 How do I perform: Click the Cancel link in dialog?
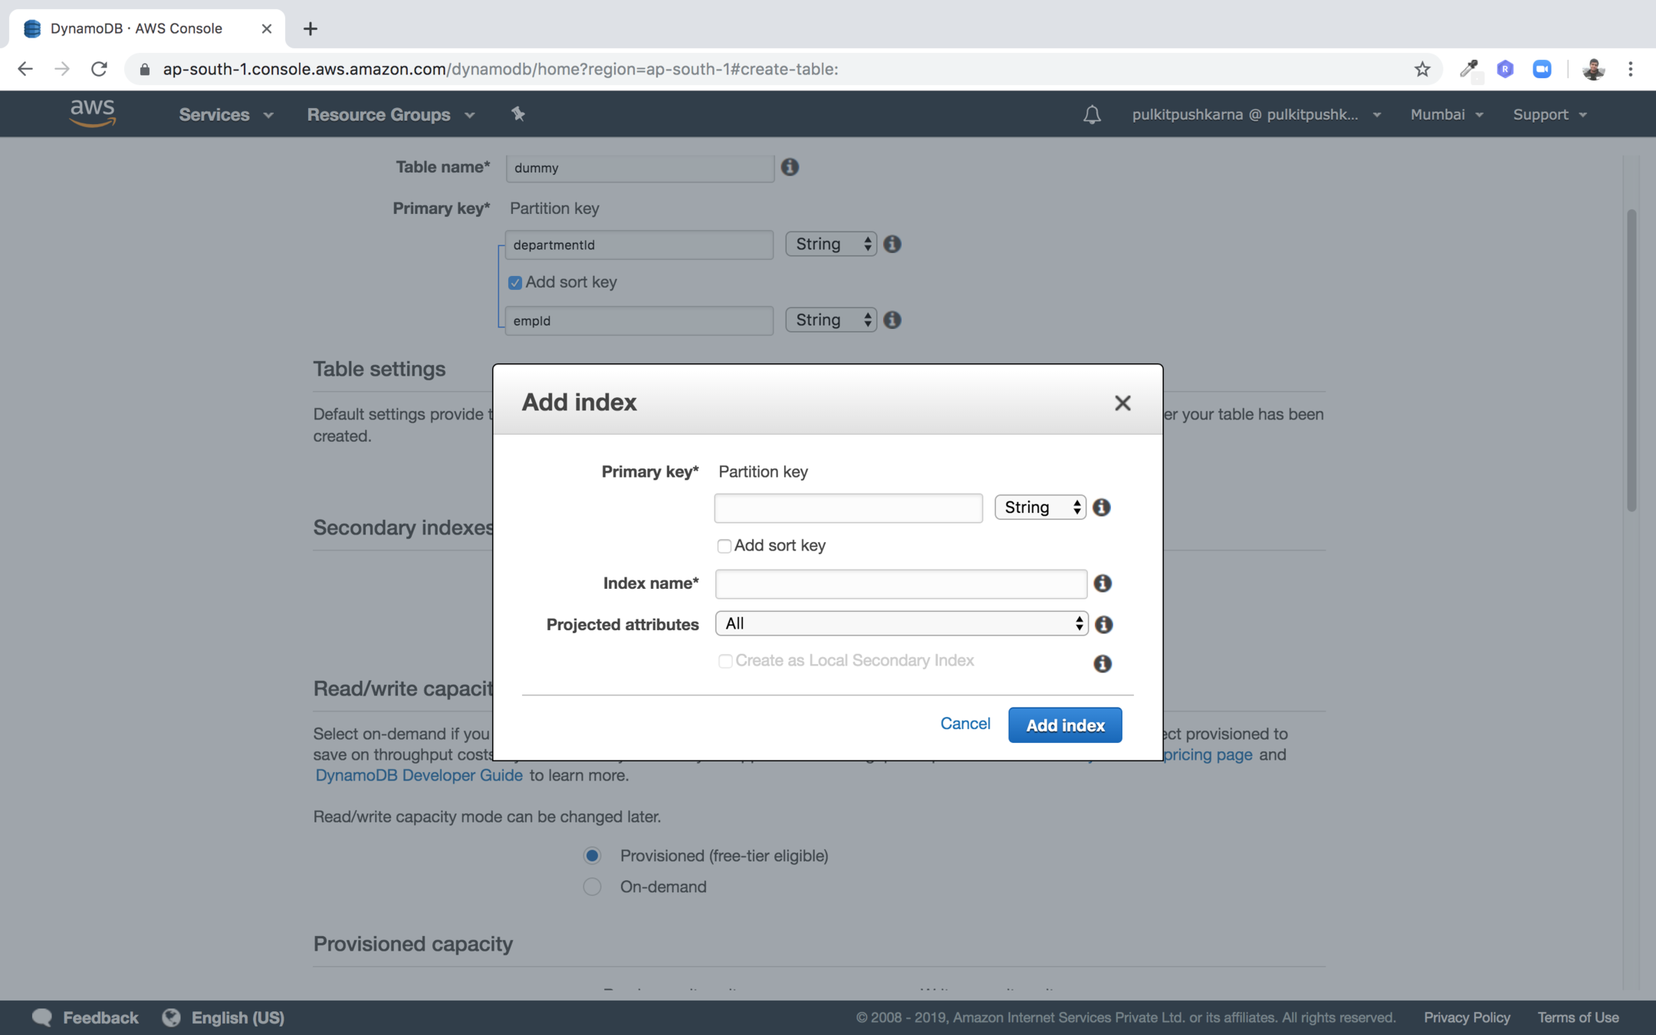(965, 723)
